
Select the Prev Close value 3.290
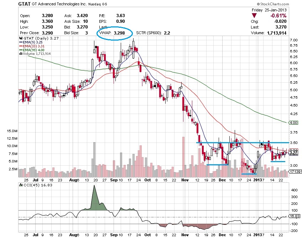(47, 33)
